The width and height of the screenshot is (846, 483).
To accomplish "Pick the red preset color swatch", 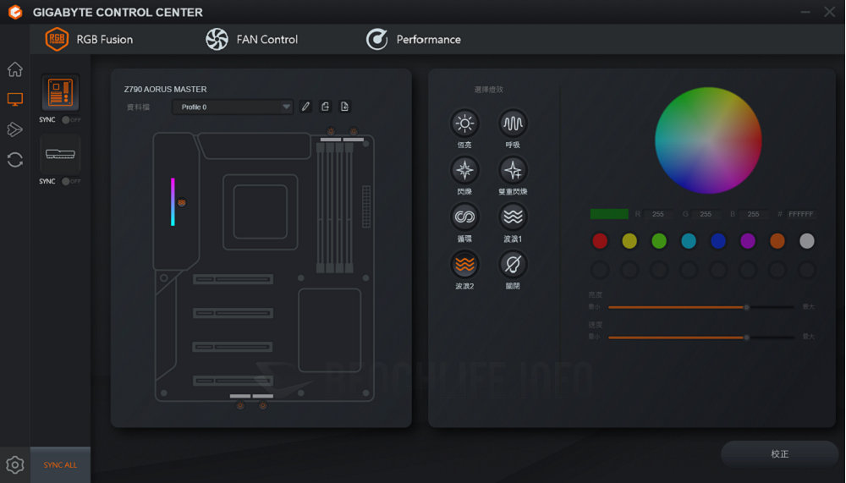I will [x=600, y=241].
